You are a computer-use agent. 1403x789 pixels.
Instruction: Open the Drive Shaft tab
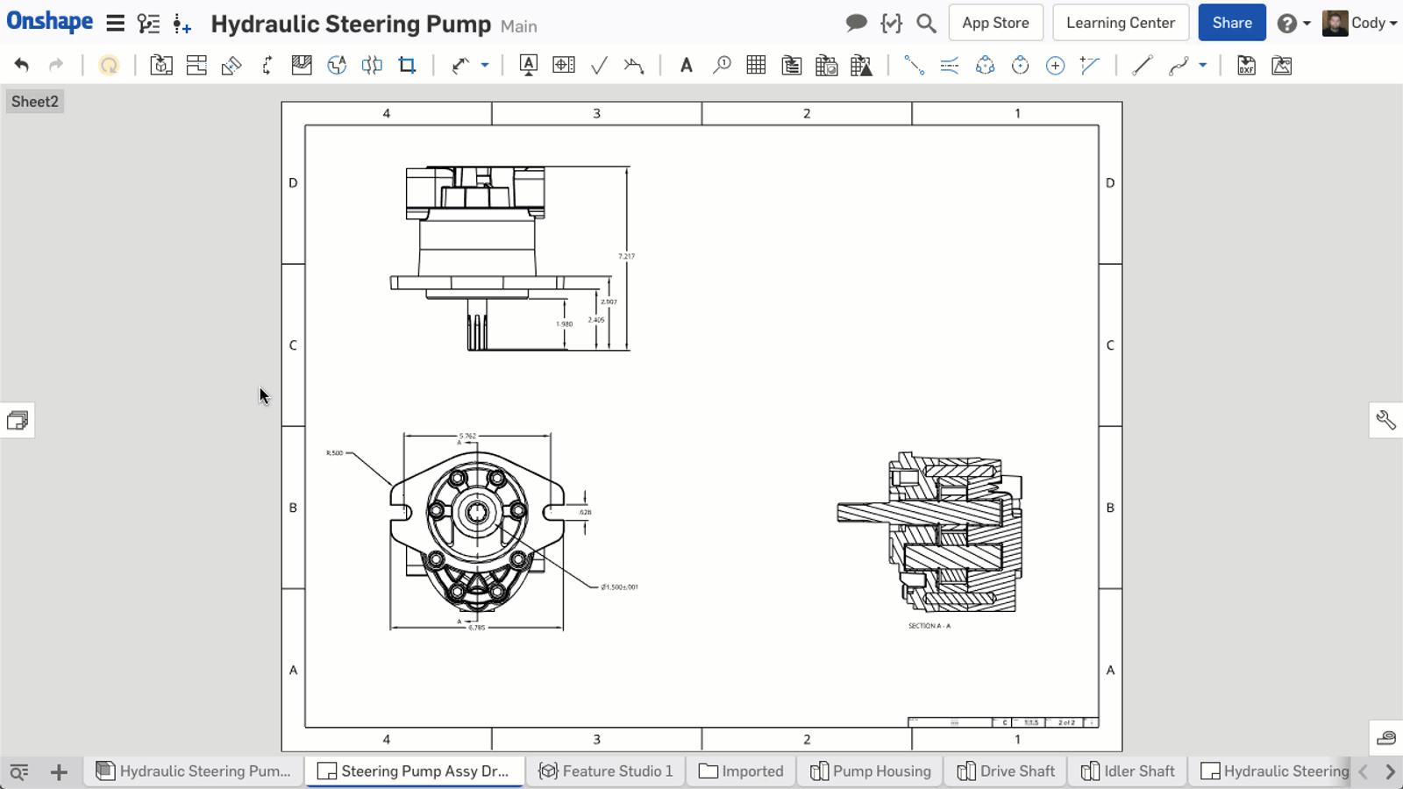[x=1006, y=771]
